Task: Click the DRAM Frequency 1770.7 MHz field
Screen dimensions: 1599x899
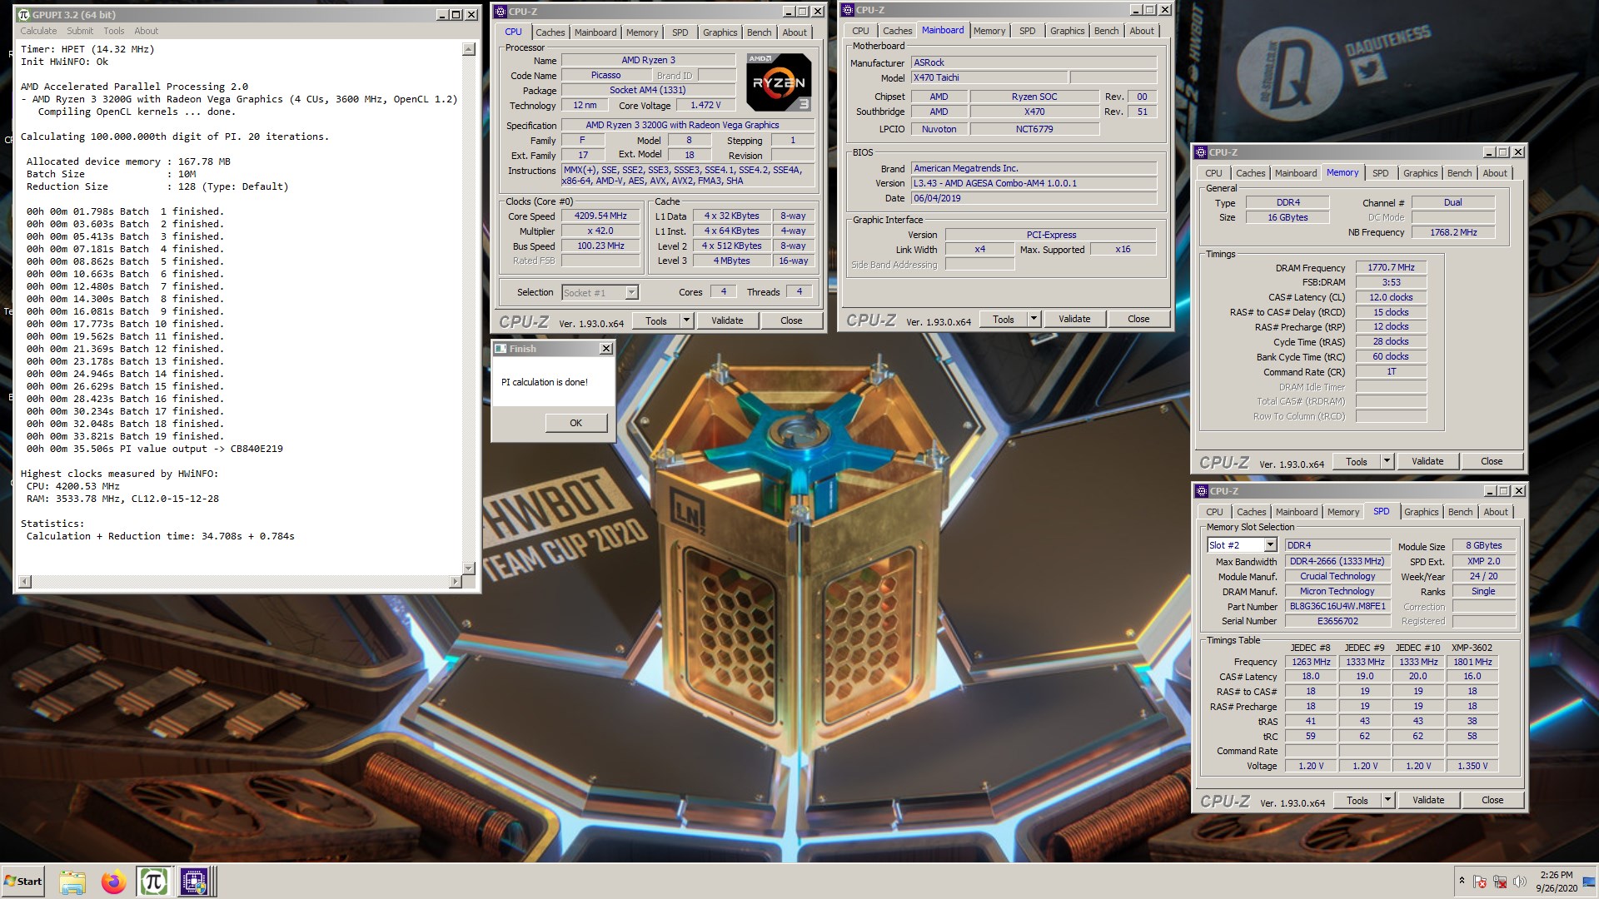Action: pyautogui.click(x=1391, y=267)
